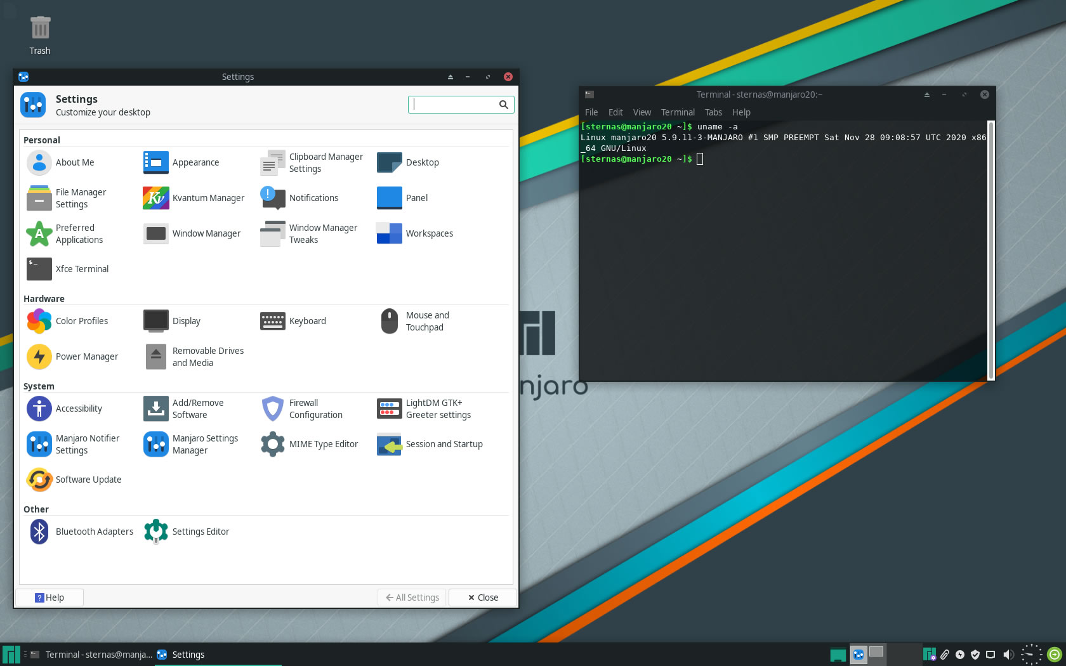Open the network tray icon
The width and height of the screenshot is (1066, 666).
point(990,655)
